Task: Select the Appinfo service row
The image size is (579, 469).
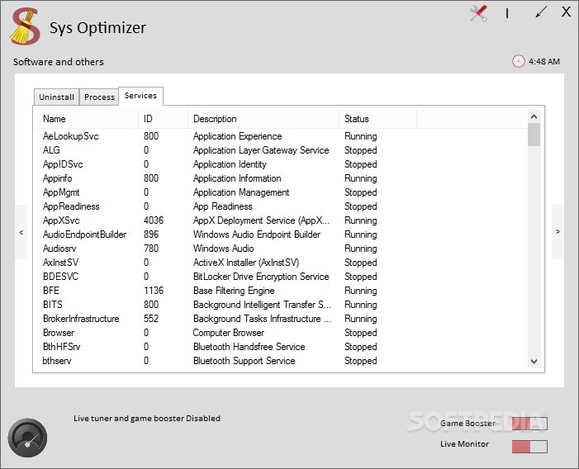Action: tap(282, 178)
